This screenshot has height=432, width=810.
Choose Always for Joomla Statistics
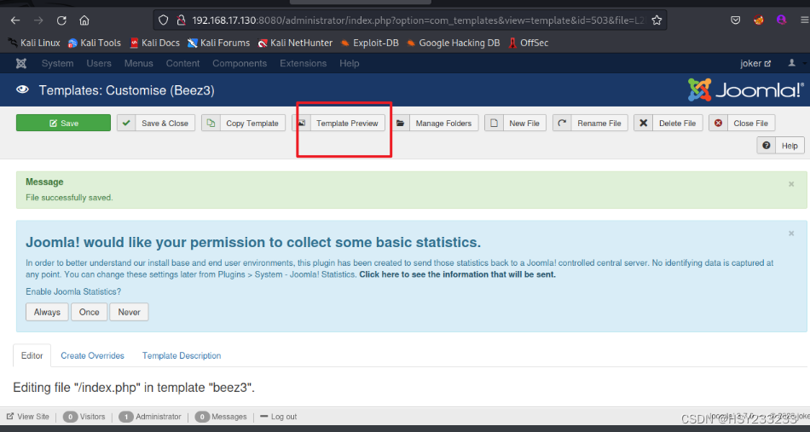(x=47, y=312)
